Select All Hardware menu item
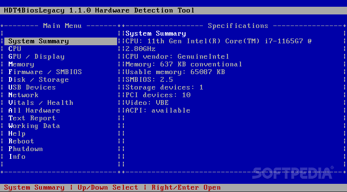This screenshot has width=347, height=192. tap(34, 111)
